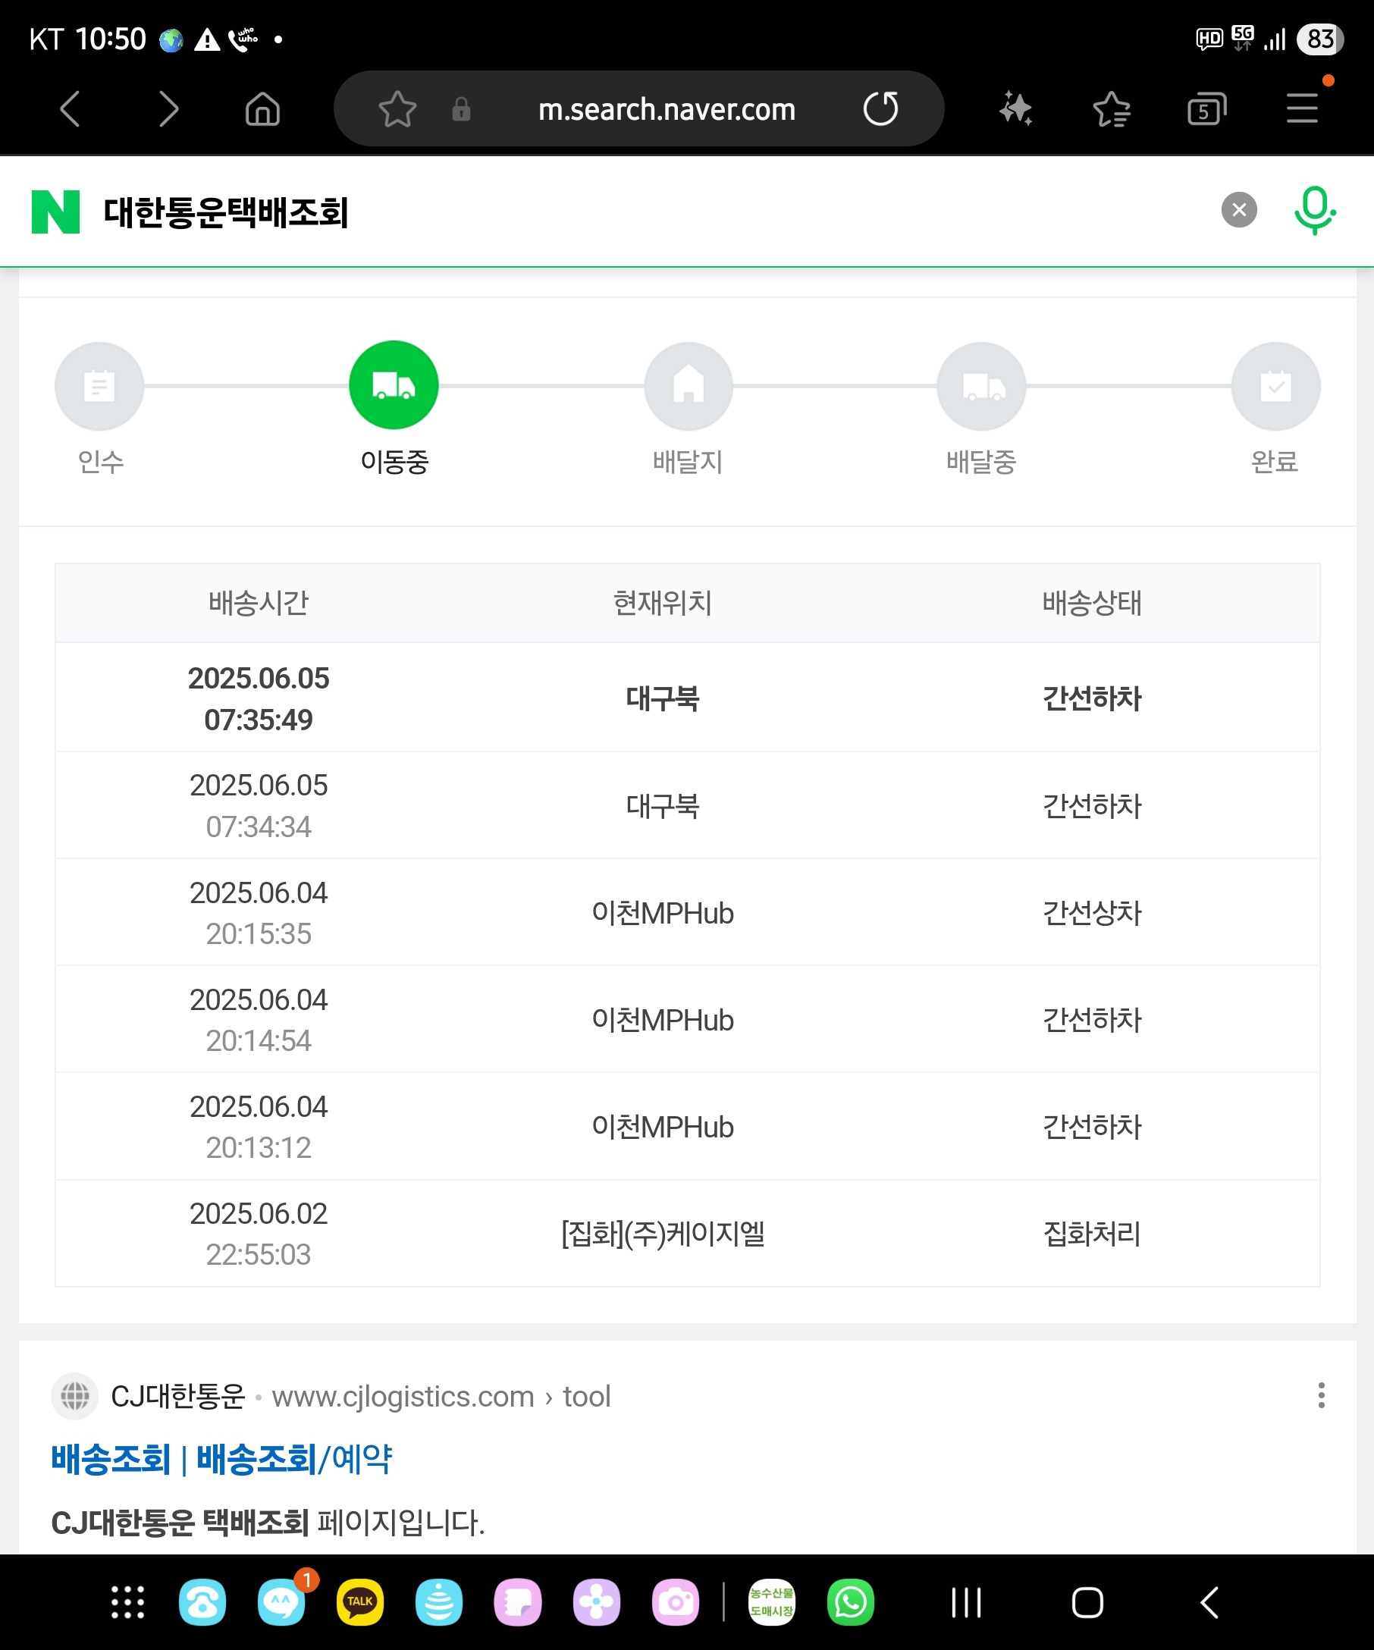Tap the m.search.naver.com address bar

(667, 109)
